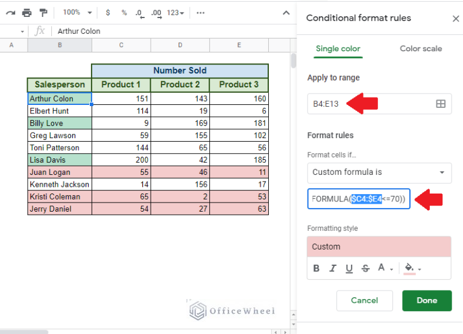Toggle underline in formatting style
The width and height of the screenshot is (463, 334).
coord(348,268)
